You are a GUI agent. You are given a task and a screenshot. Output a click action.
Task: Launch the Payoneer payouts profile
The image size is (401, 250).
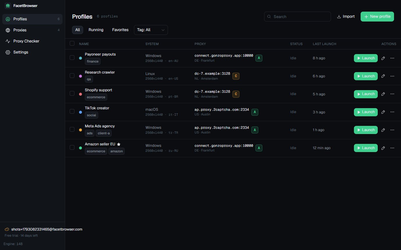366,58
